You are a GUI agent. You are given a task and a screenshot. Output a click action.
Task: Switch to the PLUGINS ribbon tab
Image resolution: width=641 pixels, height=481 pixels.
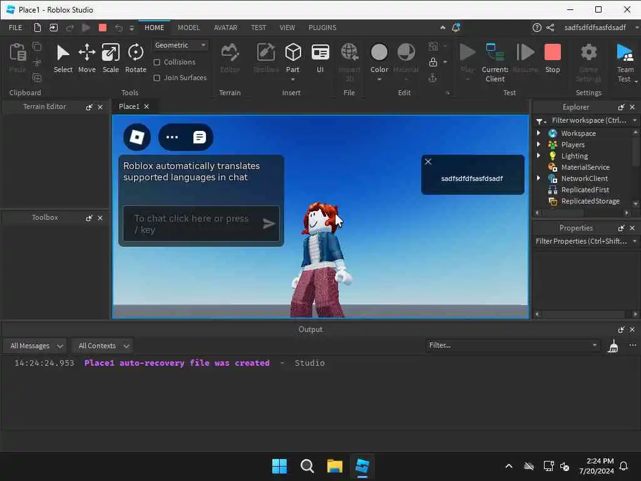coord(322,28)
